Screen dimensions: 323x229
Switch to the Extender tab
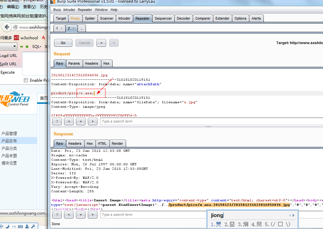(x=223, y=18)
